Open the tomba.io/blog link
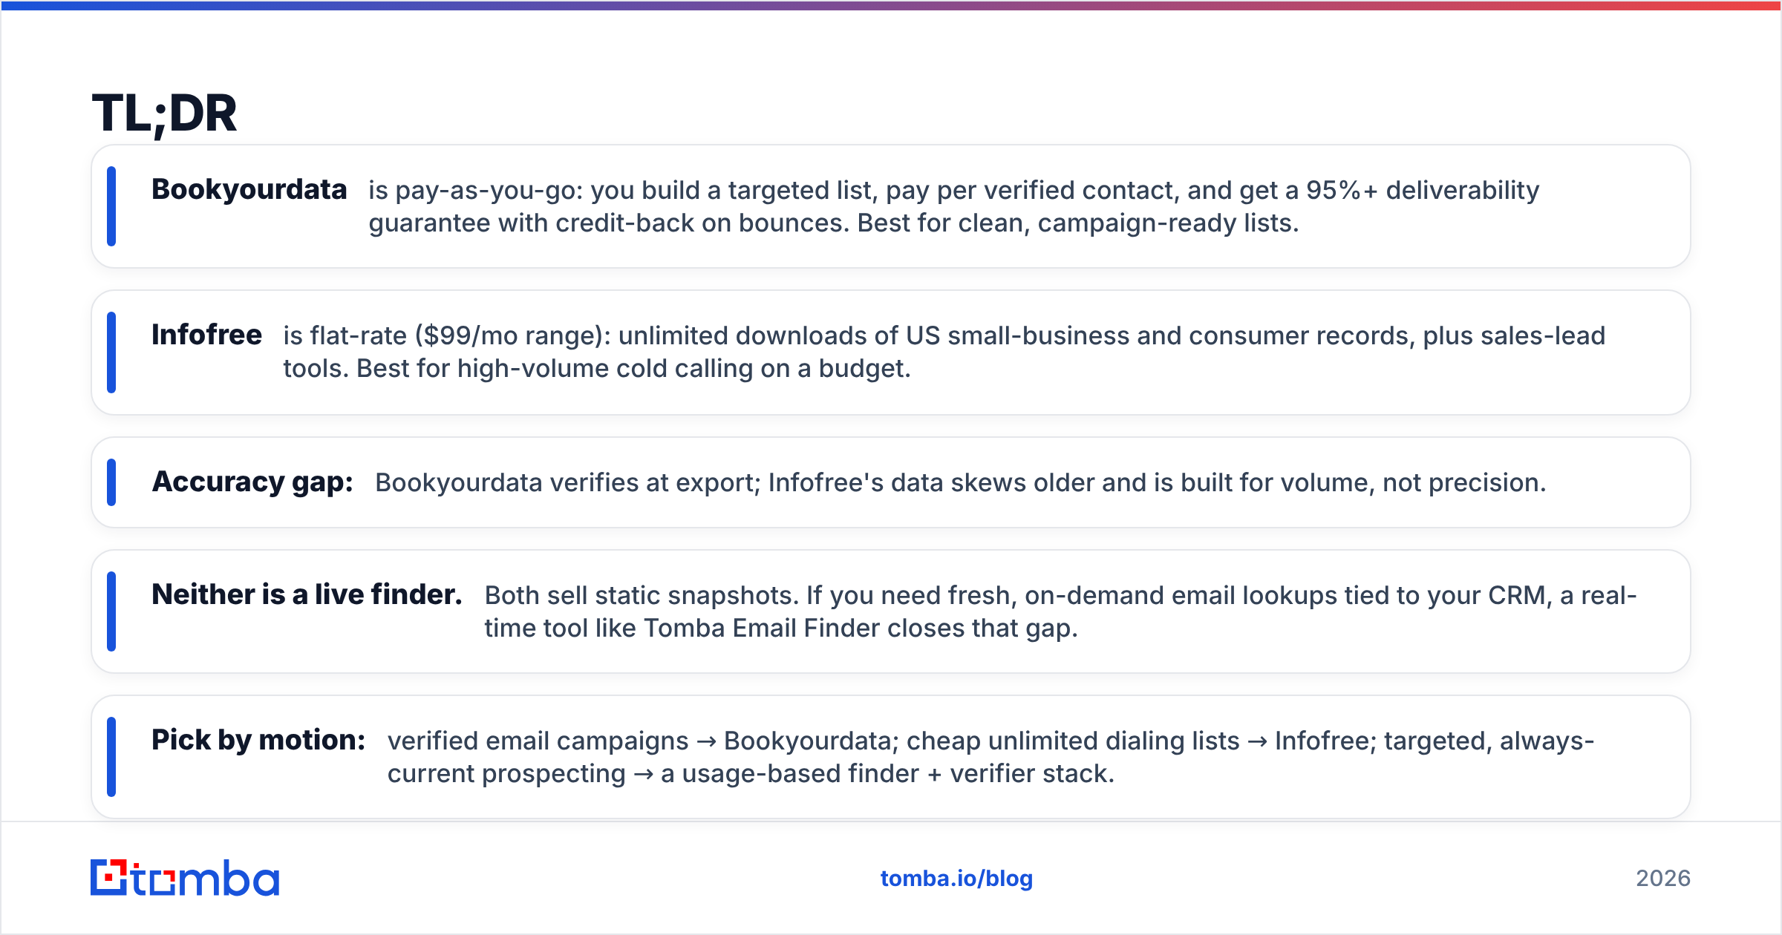This screenshot has height=935, width=1782. (x=956, y=879)
